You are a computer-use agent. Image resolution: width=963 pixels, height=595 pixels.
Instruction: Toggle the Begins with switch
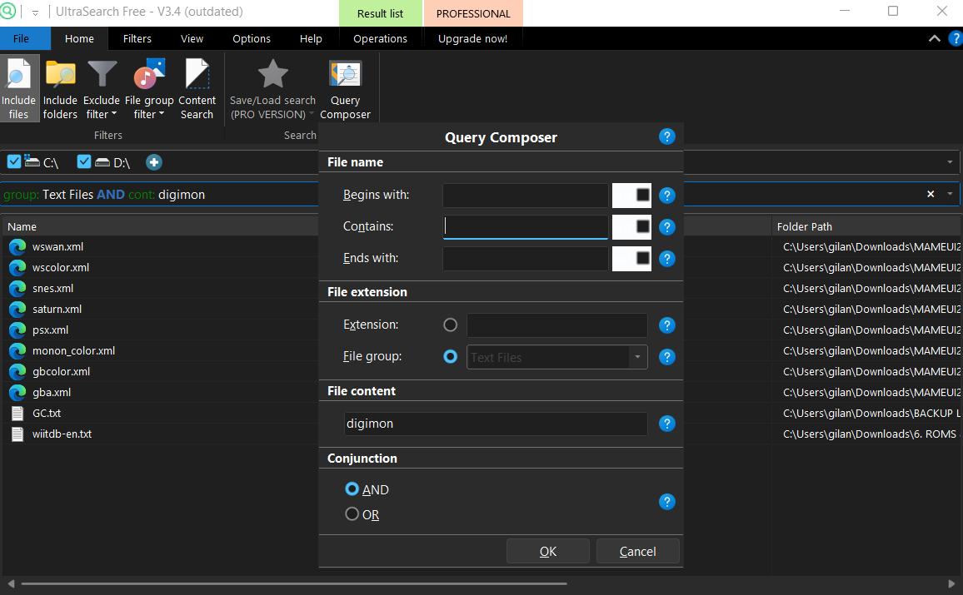tap(632, 195)
